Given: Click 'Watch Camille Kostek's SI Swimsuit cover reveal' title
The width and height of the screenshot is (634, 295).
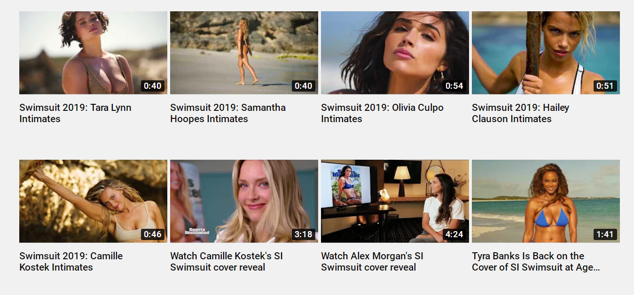Looking at the screenshot, I should click(227, 262).
